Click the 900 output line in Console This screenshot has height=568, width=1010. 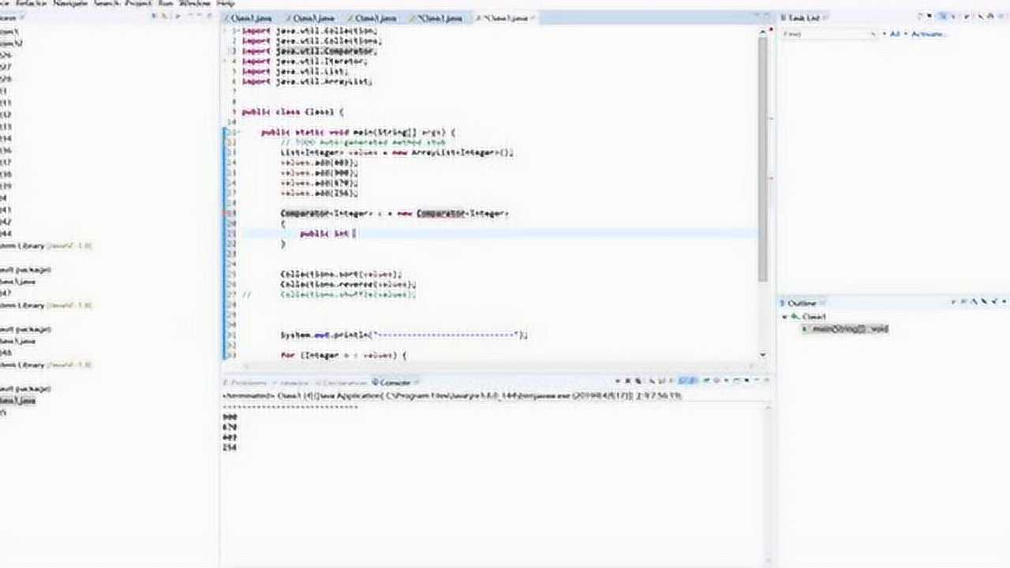tap(230, 417)
